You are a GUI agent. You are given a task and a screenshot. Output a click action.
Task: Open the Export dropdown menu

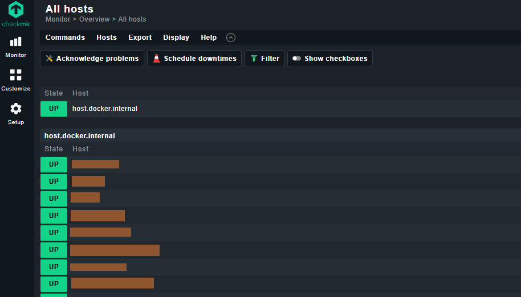tap(140, 38)
